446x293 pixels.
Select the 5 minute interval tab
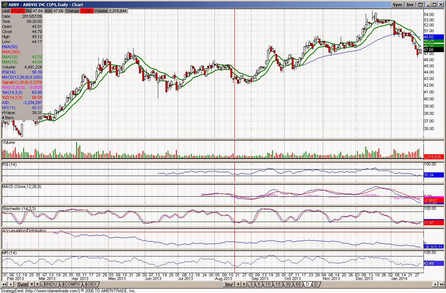259,284
